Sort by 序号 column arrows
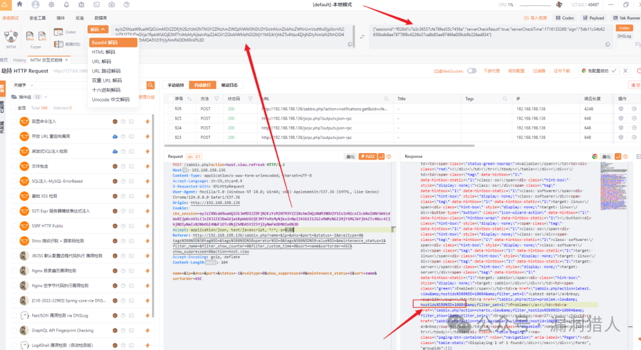Viewport: 641px width, 350px height. pyautogui.click(x=189, y=99)
